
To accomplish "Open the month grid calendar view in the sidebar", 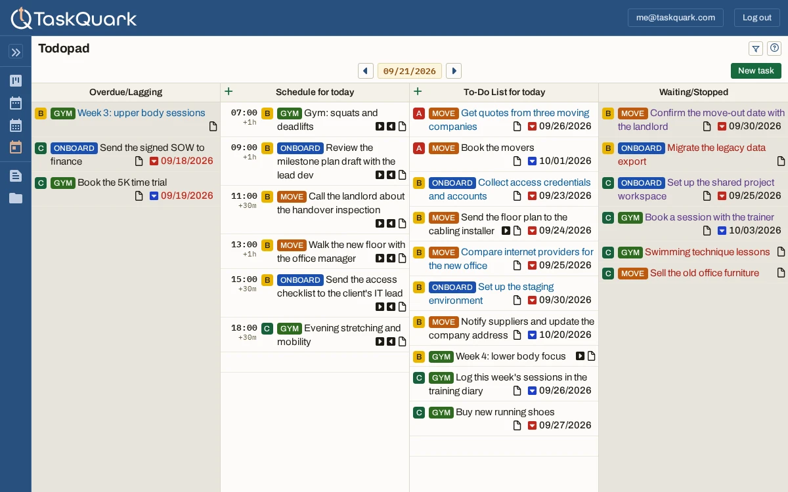I will 16,125.
